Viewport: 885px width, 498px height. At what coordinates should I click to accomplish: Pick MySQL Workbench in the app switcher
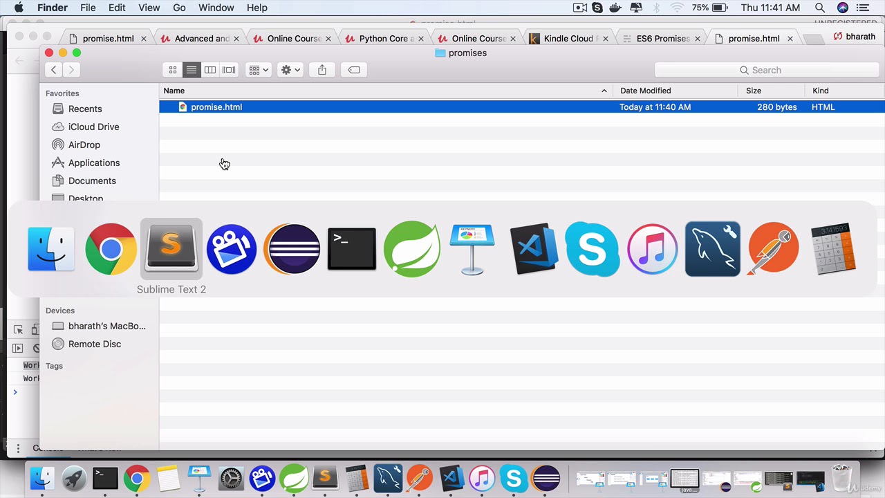coord(713,248)
